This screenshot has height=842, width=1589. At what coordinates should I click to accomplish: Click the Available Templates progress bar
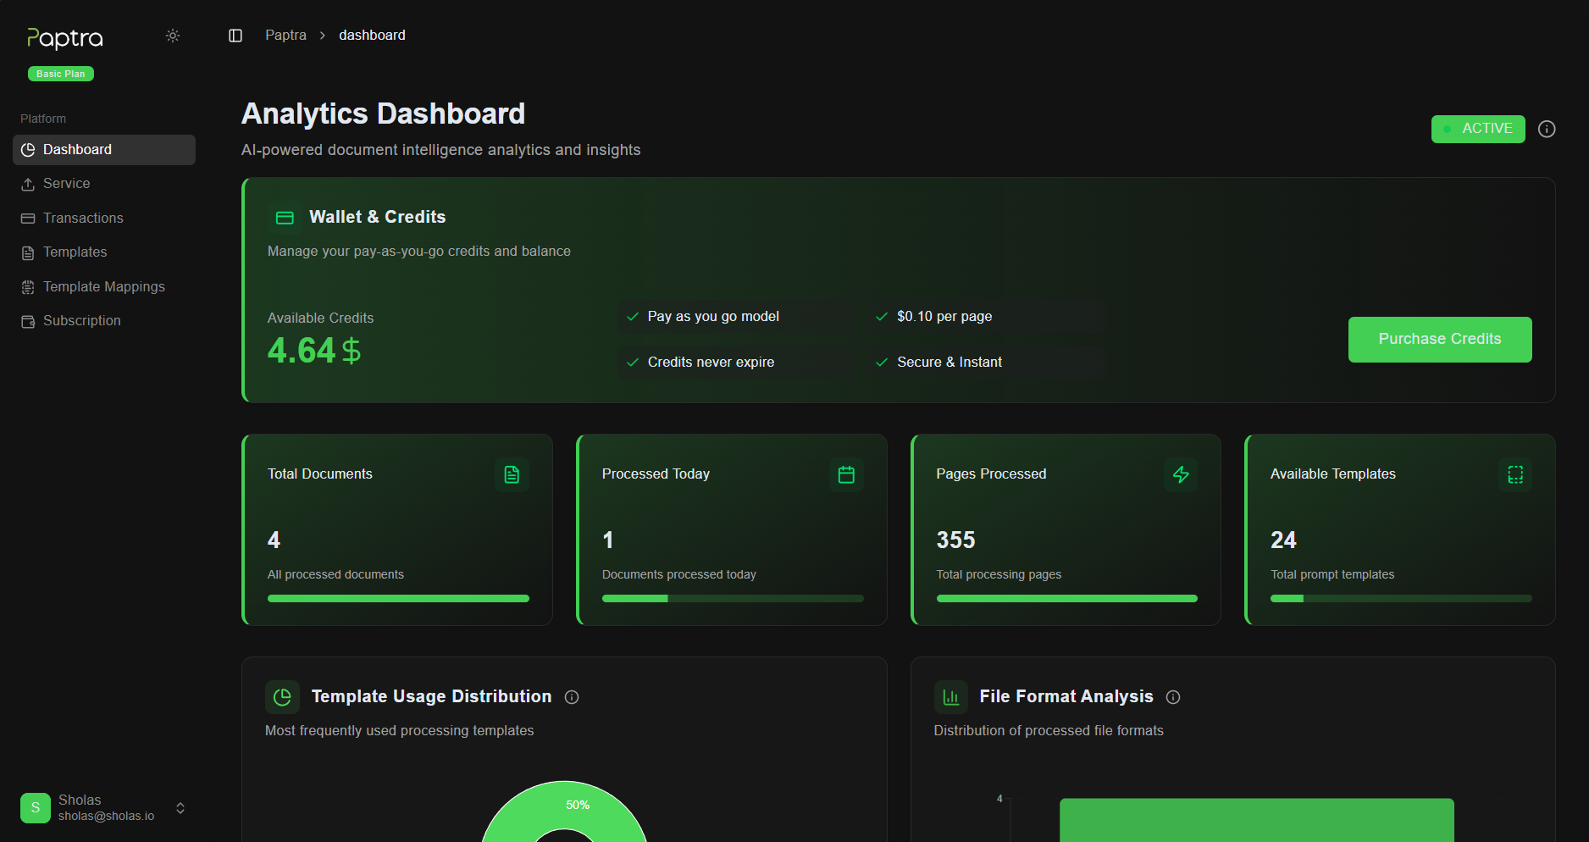[x=1401, y=599]
